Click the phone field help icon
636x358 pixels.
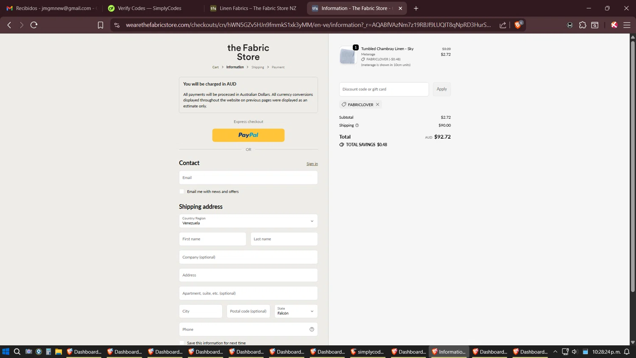(x=312, y=329)
